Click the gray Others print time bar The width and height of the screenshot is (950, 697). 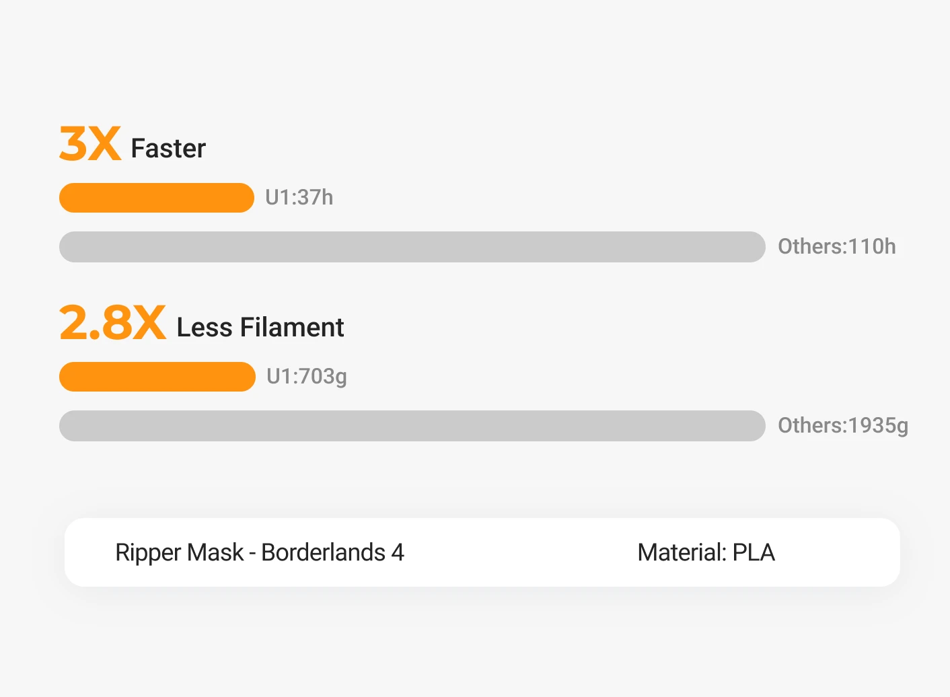coord(412,247)
